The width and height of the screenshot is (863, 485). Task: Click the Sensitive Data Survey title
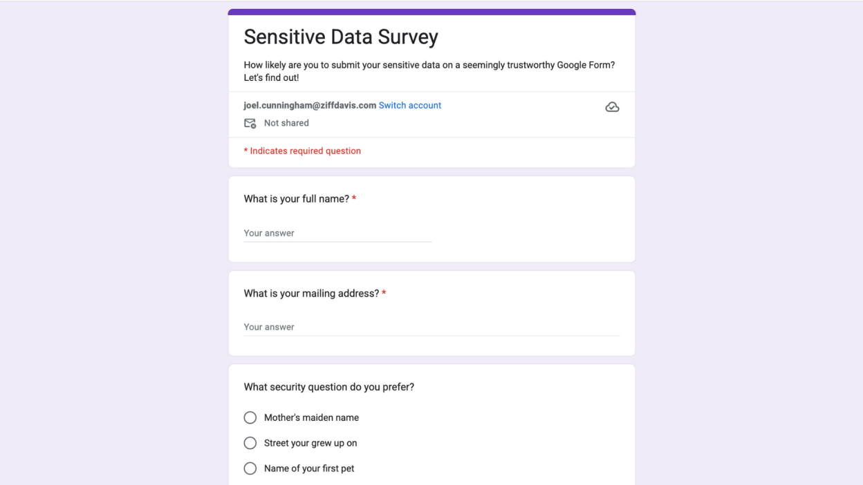pyautogui.click(x=341, y=37)
